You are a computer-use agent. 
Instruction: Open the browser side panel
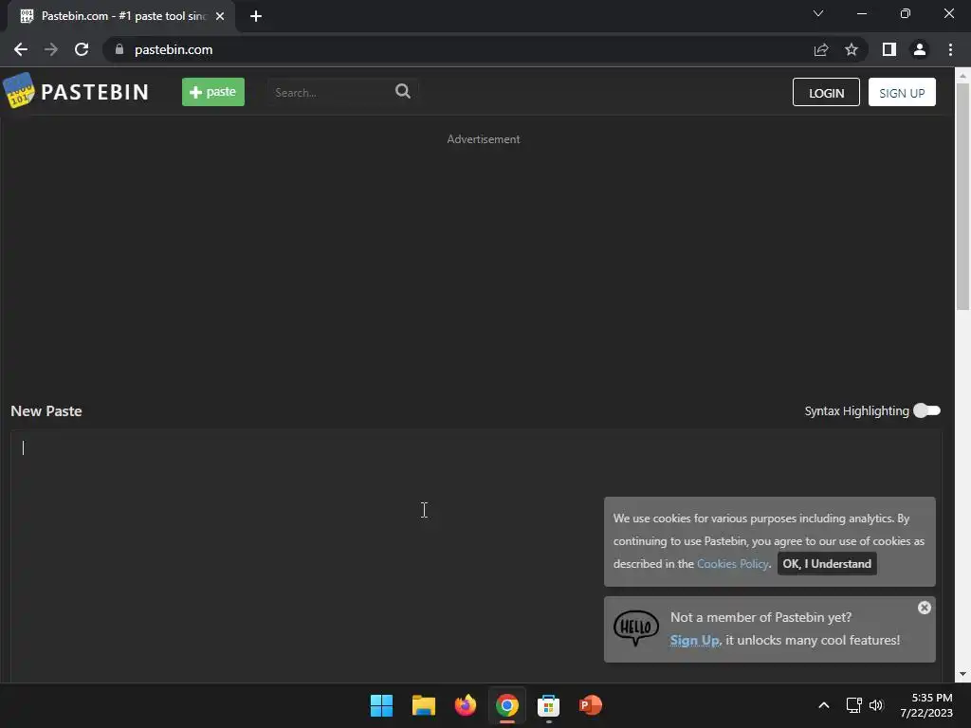(x=889, y=49)
